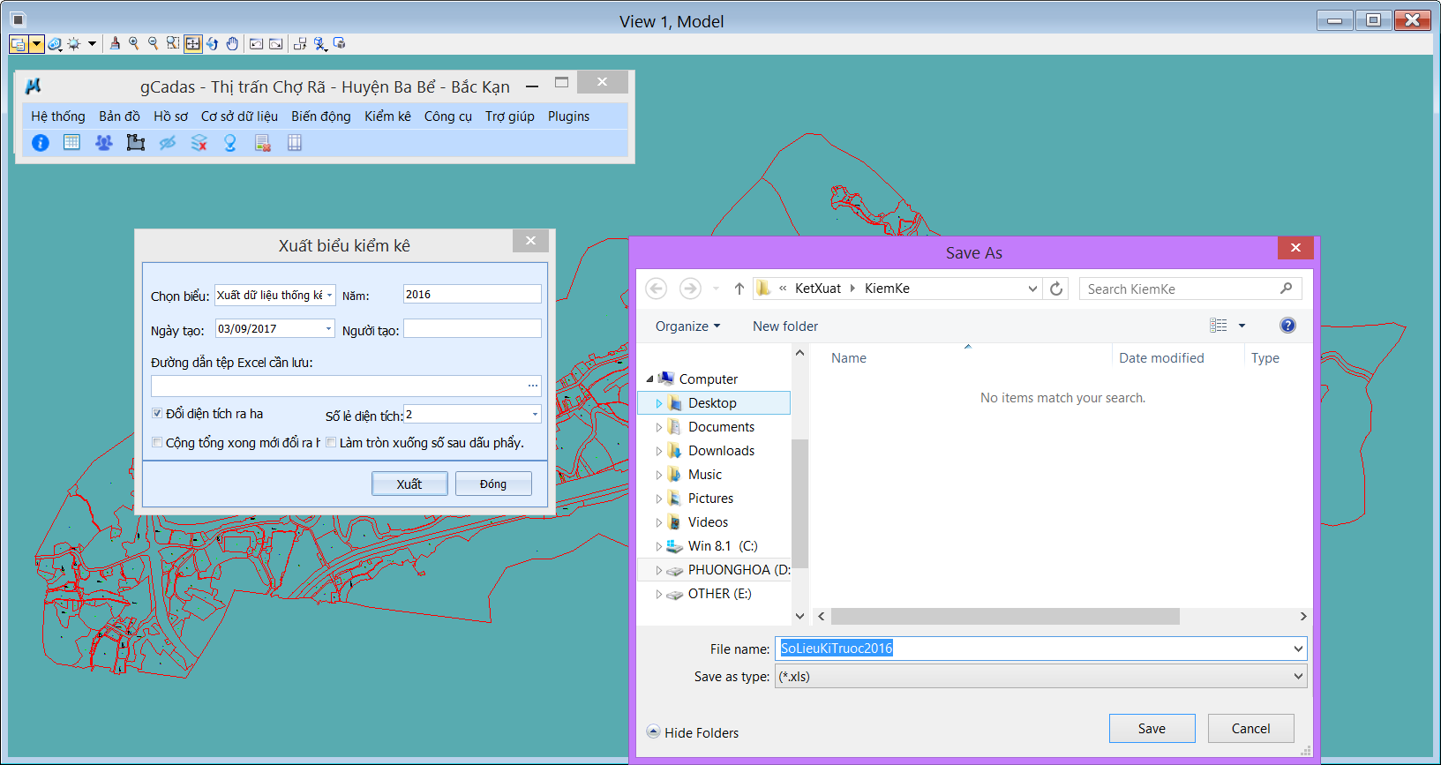Open the owners group people icon

pos(104,143)
